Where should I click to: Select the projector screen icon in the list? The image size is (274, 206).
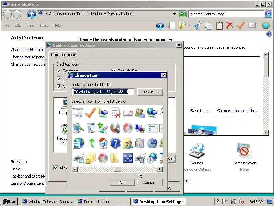78,113
